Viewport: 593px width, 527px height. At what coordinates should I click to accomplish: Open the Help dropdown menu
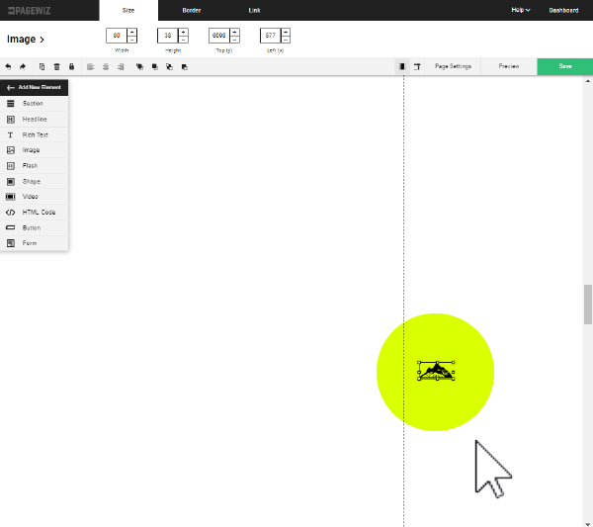coord(521,10)
